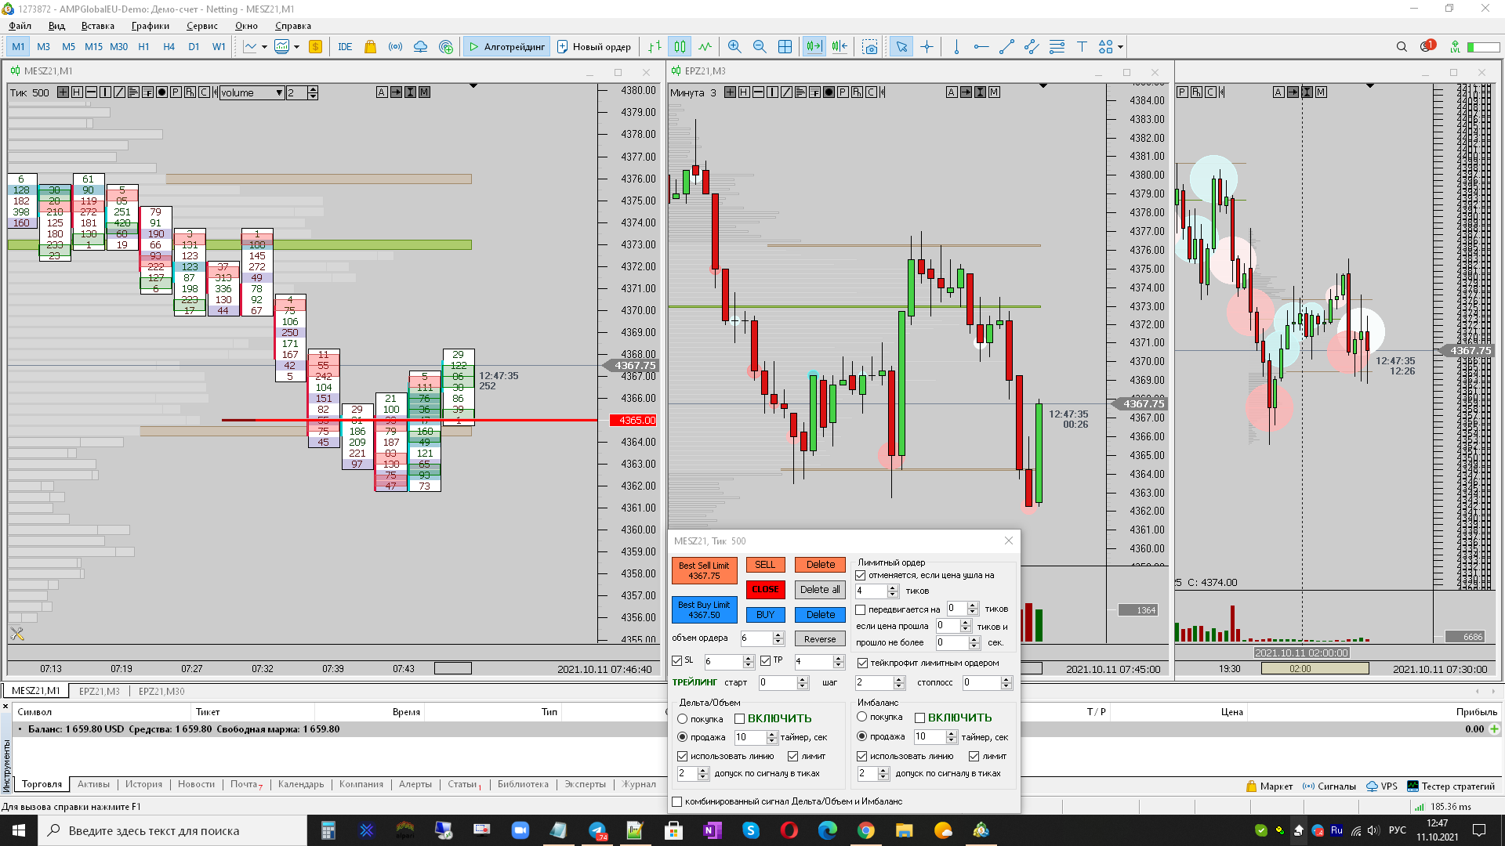Switch to the EPZ21,M30 chart tab
The height and width of the screenshot is (846, 1505).
tap(161, 691)
